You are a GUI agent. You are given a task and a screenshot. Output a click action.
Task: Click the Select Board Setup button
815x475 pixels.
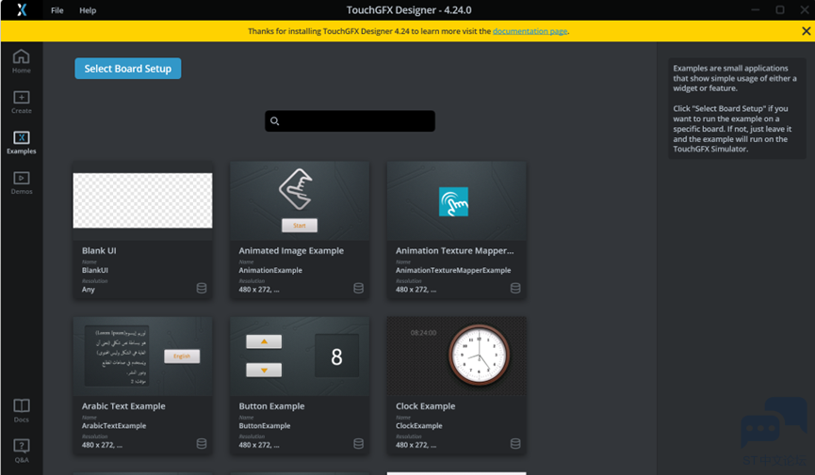[x=128, y=69]
